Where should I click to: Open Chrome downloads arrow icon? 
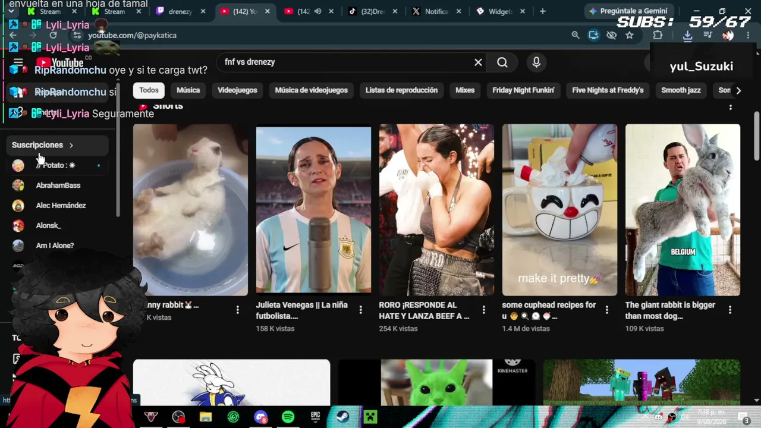click(x=687, y=35)
